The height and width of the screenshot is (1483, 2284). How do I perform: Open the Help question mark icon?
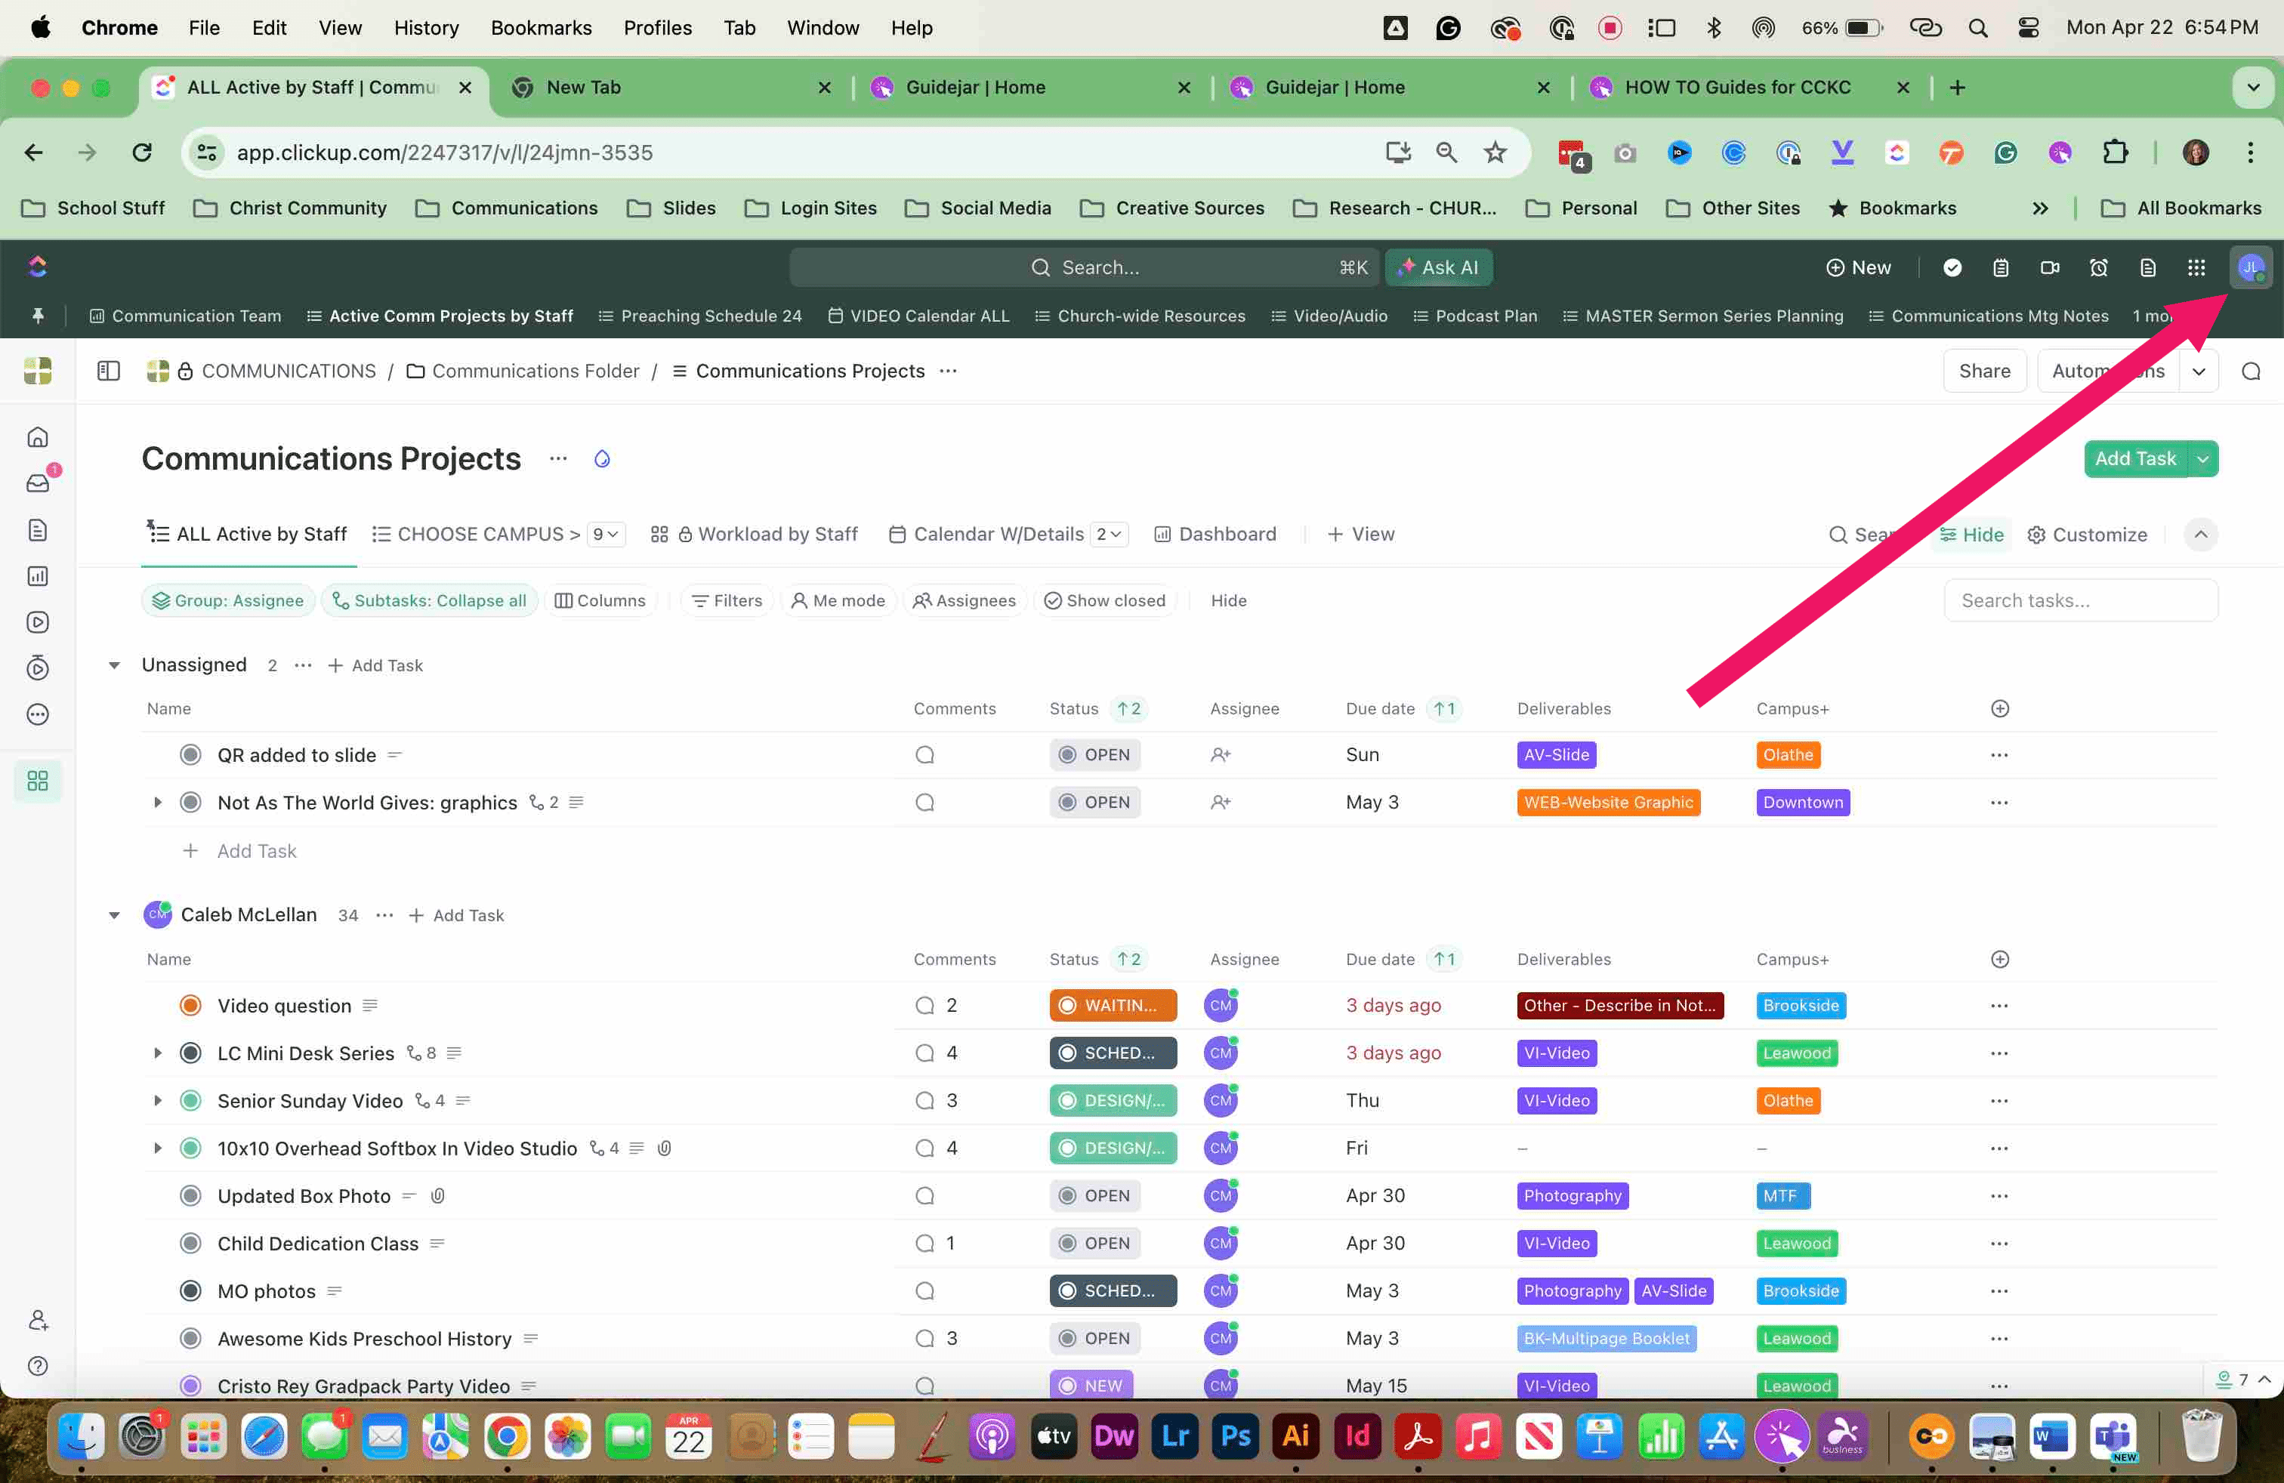click(38, 1365)
